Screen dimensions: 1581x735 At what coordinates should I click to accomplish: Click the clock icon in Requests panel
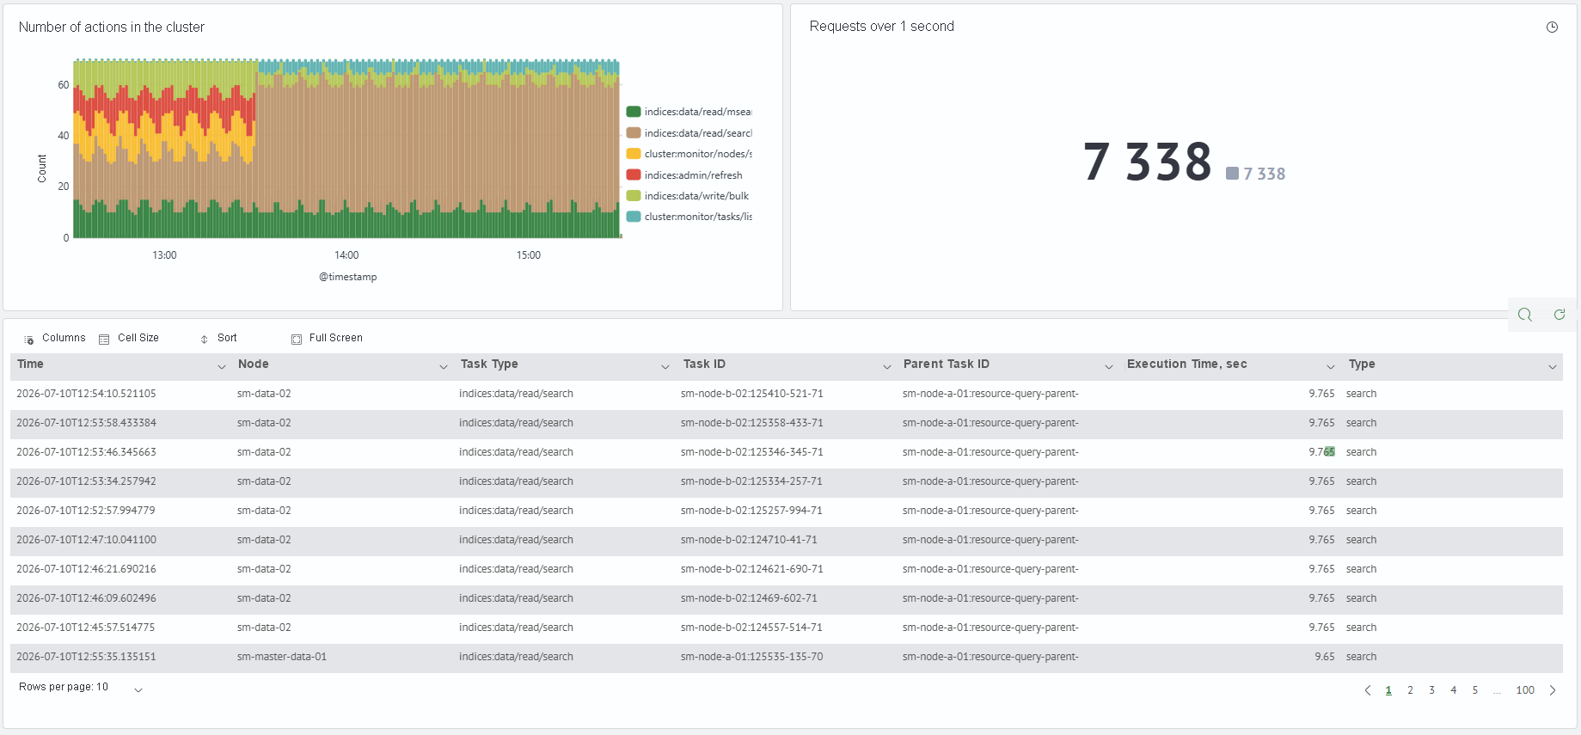click(x=1552, y=28)
